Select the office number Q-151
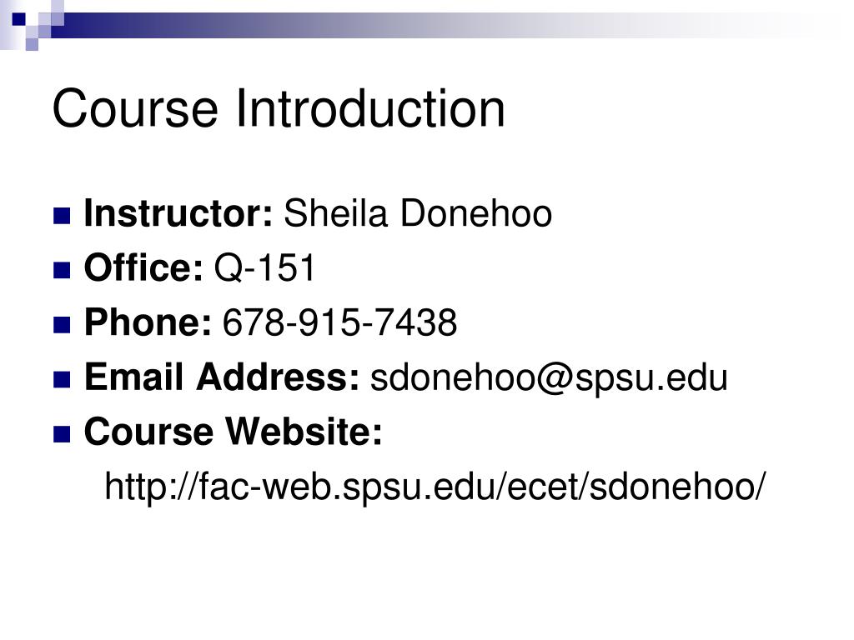The height and width of the screenshot is (640, 854). pyautogui.click(x=264, y=267)
